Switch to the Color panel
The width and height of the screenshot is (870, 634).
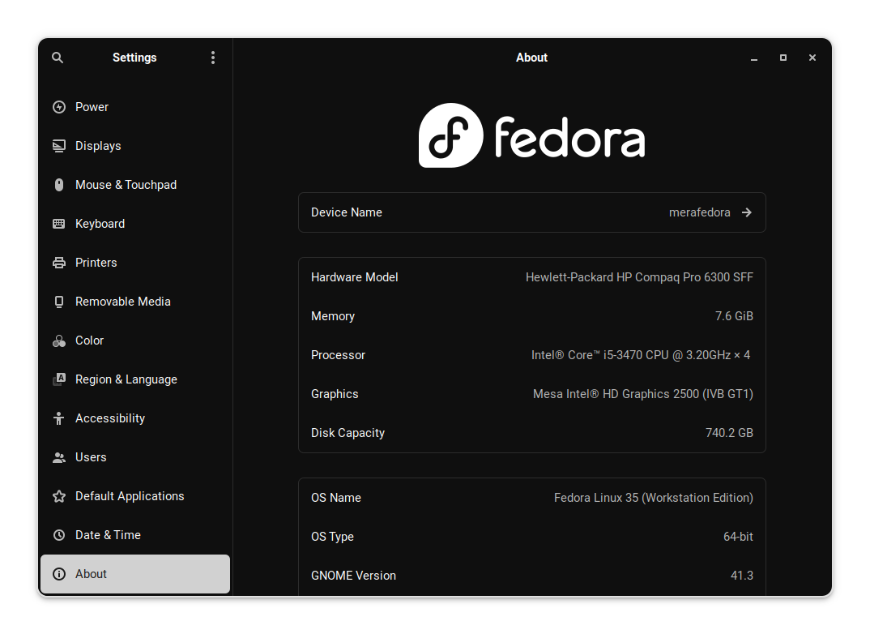(135, 341)
